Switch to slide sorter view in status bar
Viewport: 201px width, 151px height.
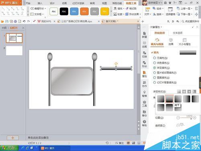[x=133, y=143]
